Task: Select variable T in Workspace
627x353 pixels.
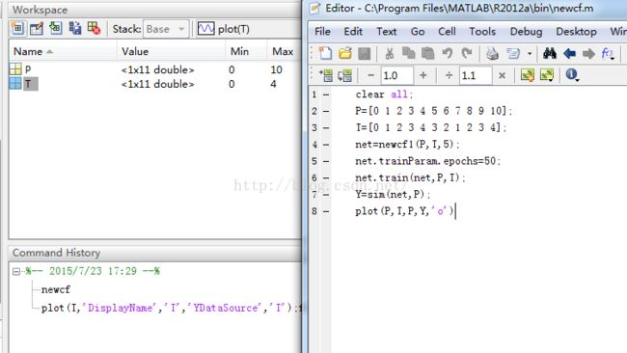Action: point(28,84)
